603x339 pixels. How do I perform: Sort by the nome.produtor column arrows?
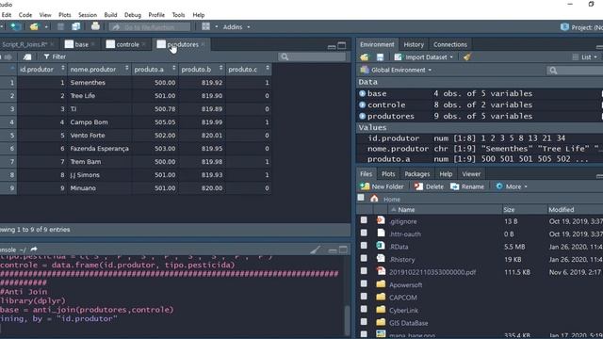[127, 69]
